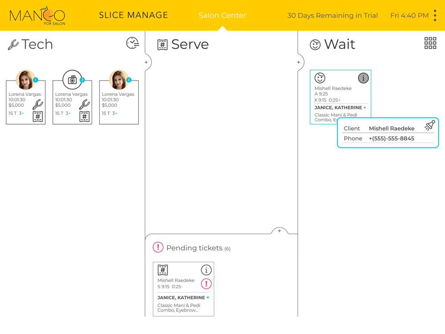Click $5,000 amount on first tech card
Viewport: 445px width, 334px height.
tap(16, 105)
